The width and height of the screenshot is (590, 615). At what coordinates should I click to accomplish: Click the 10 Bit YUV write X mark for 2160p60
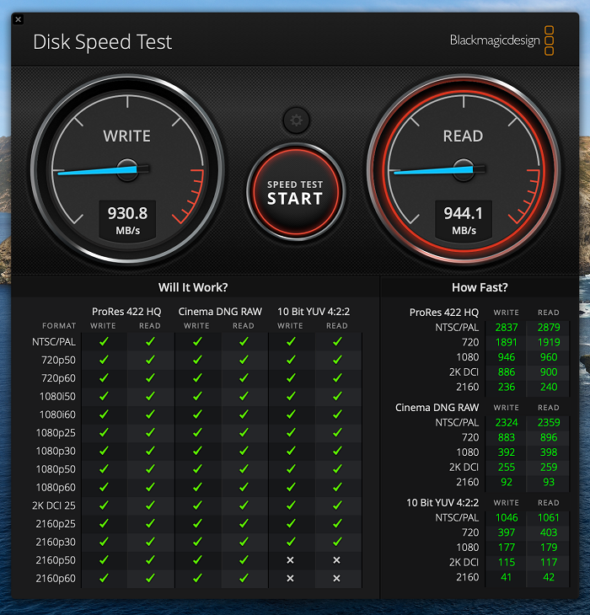pyautogui.click(x=290, y=578)
